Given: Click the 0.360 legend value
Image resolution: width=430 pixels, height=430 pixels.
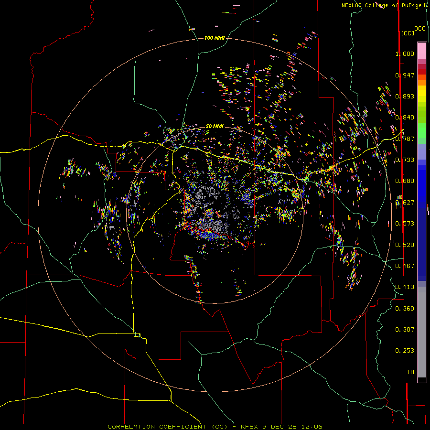Looking at the screenshot, I should tap(405, 309).
